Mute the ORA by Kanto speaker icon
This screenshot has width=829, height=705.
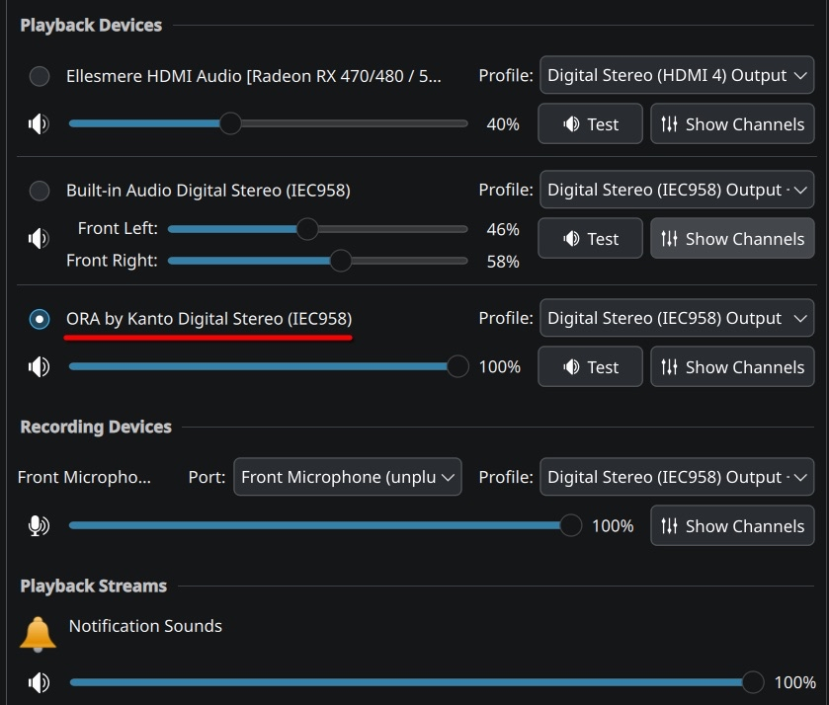point(39,367)
